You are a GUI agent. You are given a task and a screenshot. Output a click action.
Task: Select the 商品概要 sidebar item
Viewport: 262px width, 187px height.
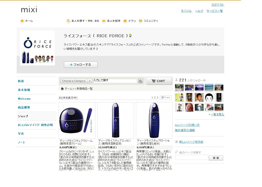click(24, 107)
